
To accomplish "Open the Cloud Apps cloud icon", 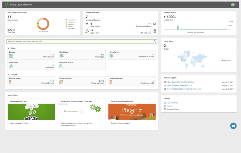I will tap(62, 56).
